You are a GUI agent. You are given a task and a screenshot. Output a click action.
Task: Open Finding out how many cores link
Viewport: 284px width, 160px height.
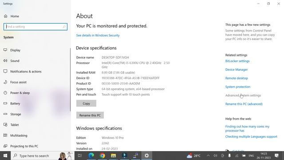pos(247,128)
